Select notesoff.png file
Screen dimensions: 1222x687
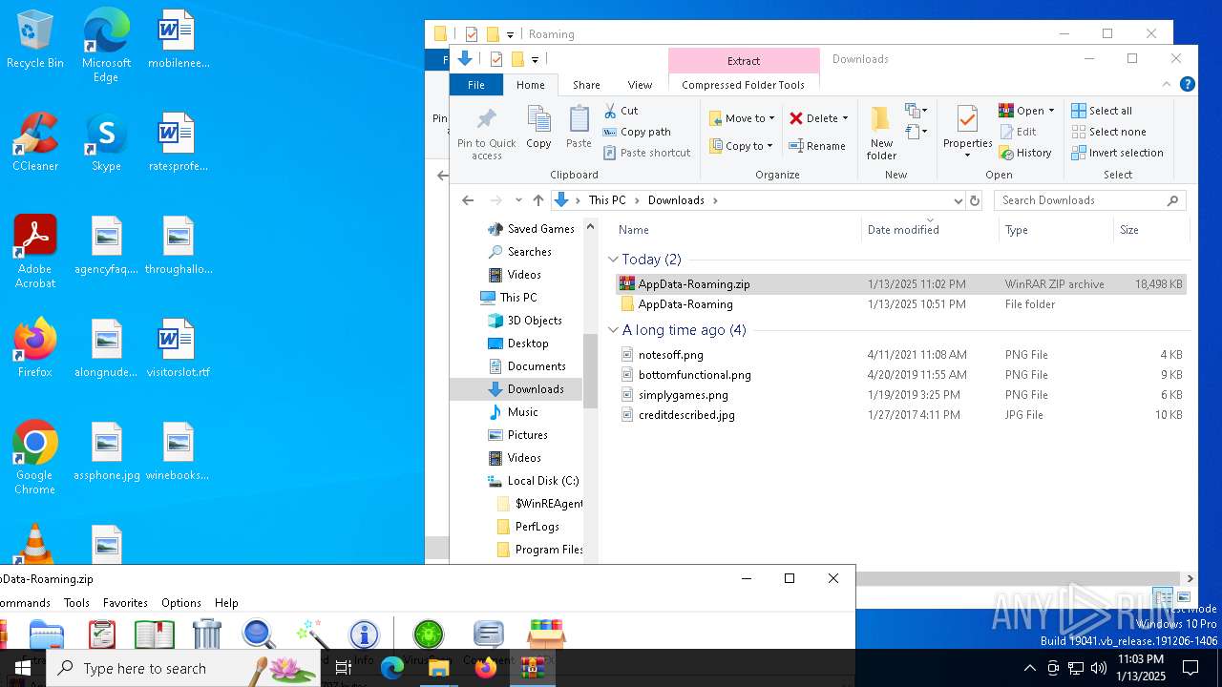(900, 355)
